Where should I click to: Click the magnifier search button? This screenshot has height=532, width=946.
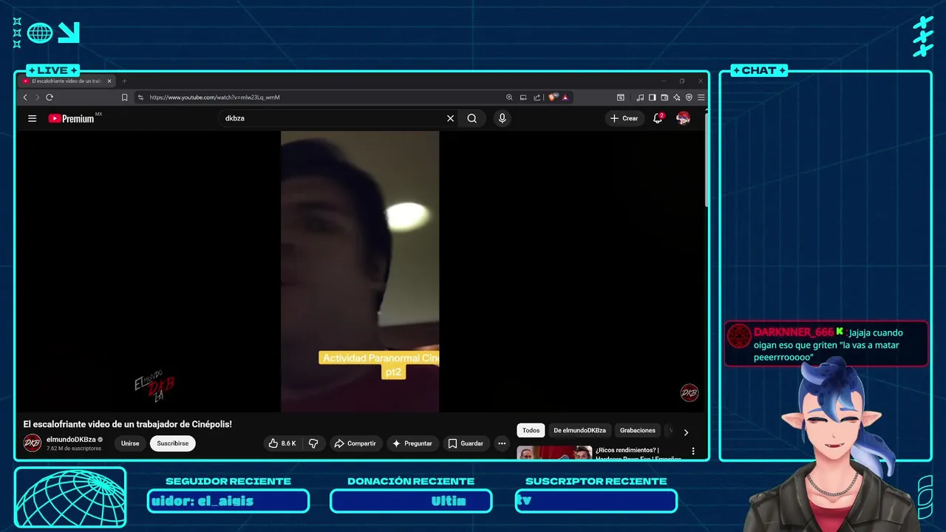click(472, 118)
